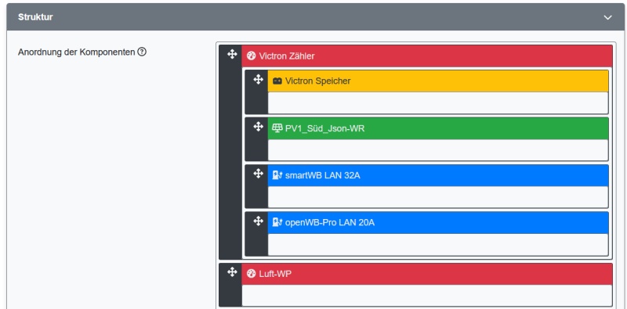Select the Victron Zähler component
The height and width of the screenshot is (309, 627).
(x=426, y=56)
